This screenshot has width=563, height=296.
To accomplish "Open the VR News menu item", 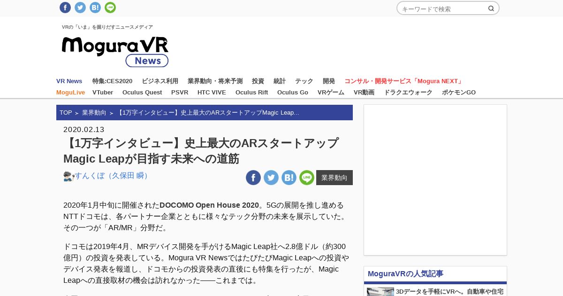I will (69, 81).
